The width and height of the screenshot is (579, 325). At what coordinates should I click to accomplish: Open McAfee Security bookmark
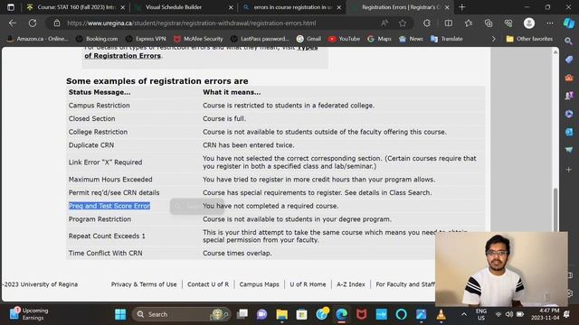tap(199, 39)
